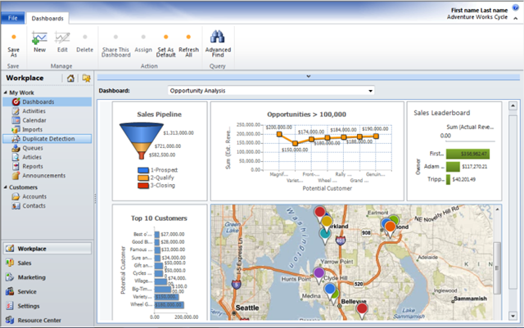Click the blue Prospect funnel section
The image size is (524, 328).
pos(142,133)
